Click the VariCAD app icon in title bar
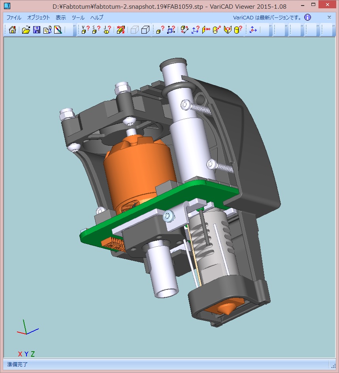 [x=8, y=6]
